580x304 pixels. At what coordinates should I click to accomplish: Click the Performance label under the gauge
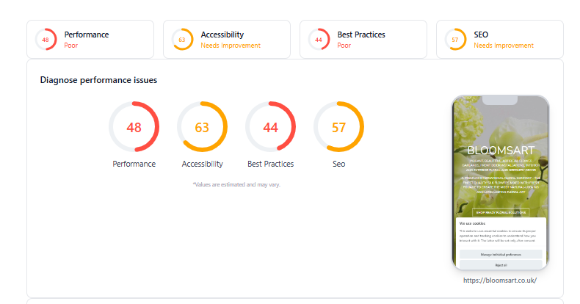[x=134, y=164]
